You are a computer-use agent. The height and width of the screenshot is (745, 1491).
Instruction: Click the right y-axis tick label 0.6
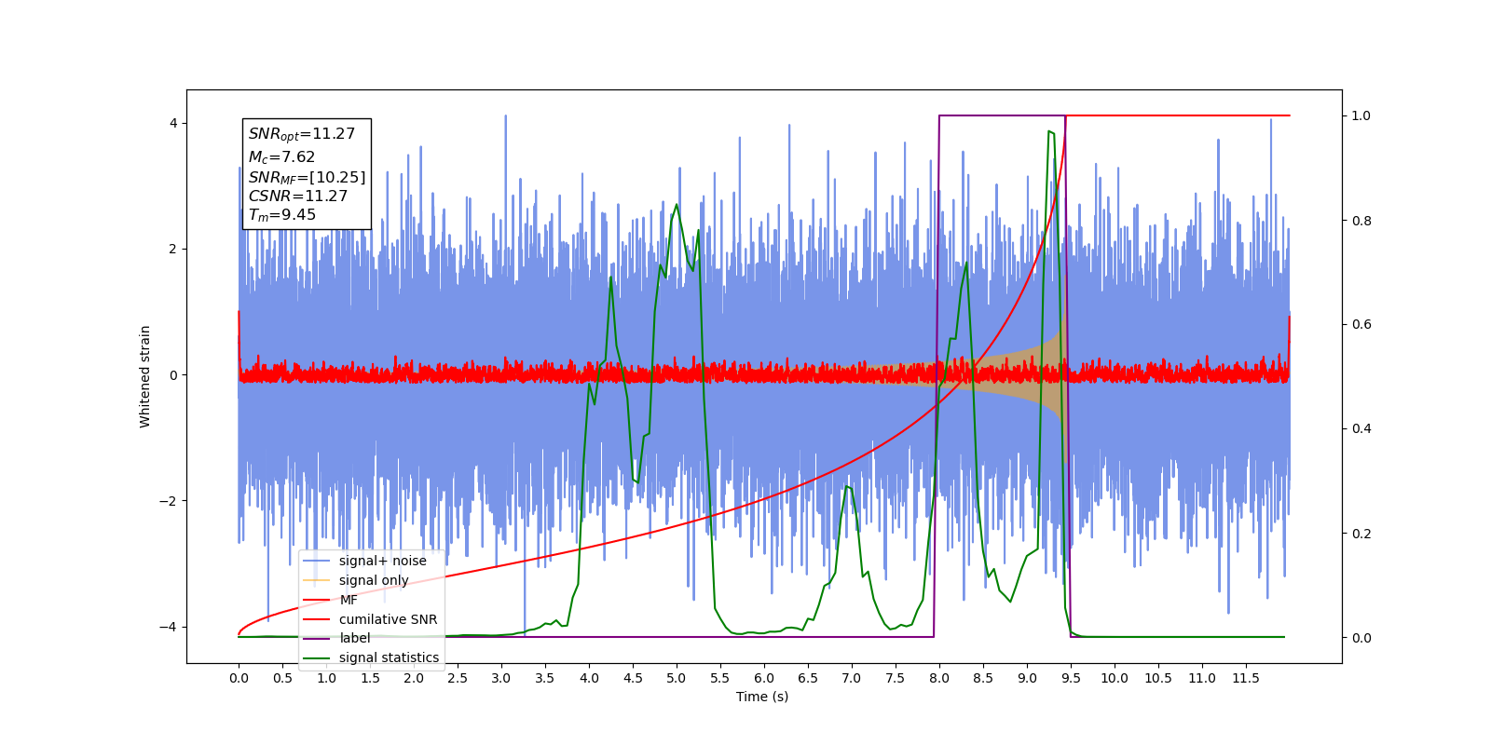pos(1361,325)
